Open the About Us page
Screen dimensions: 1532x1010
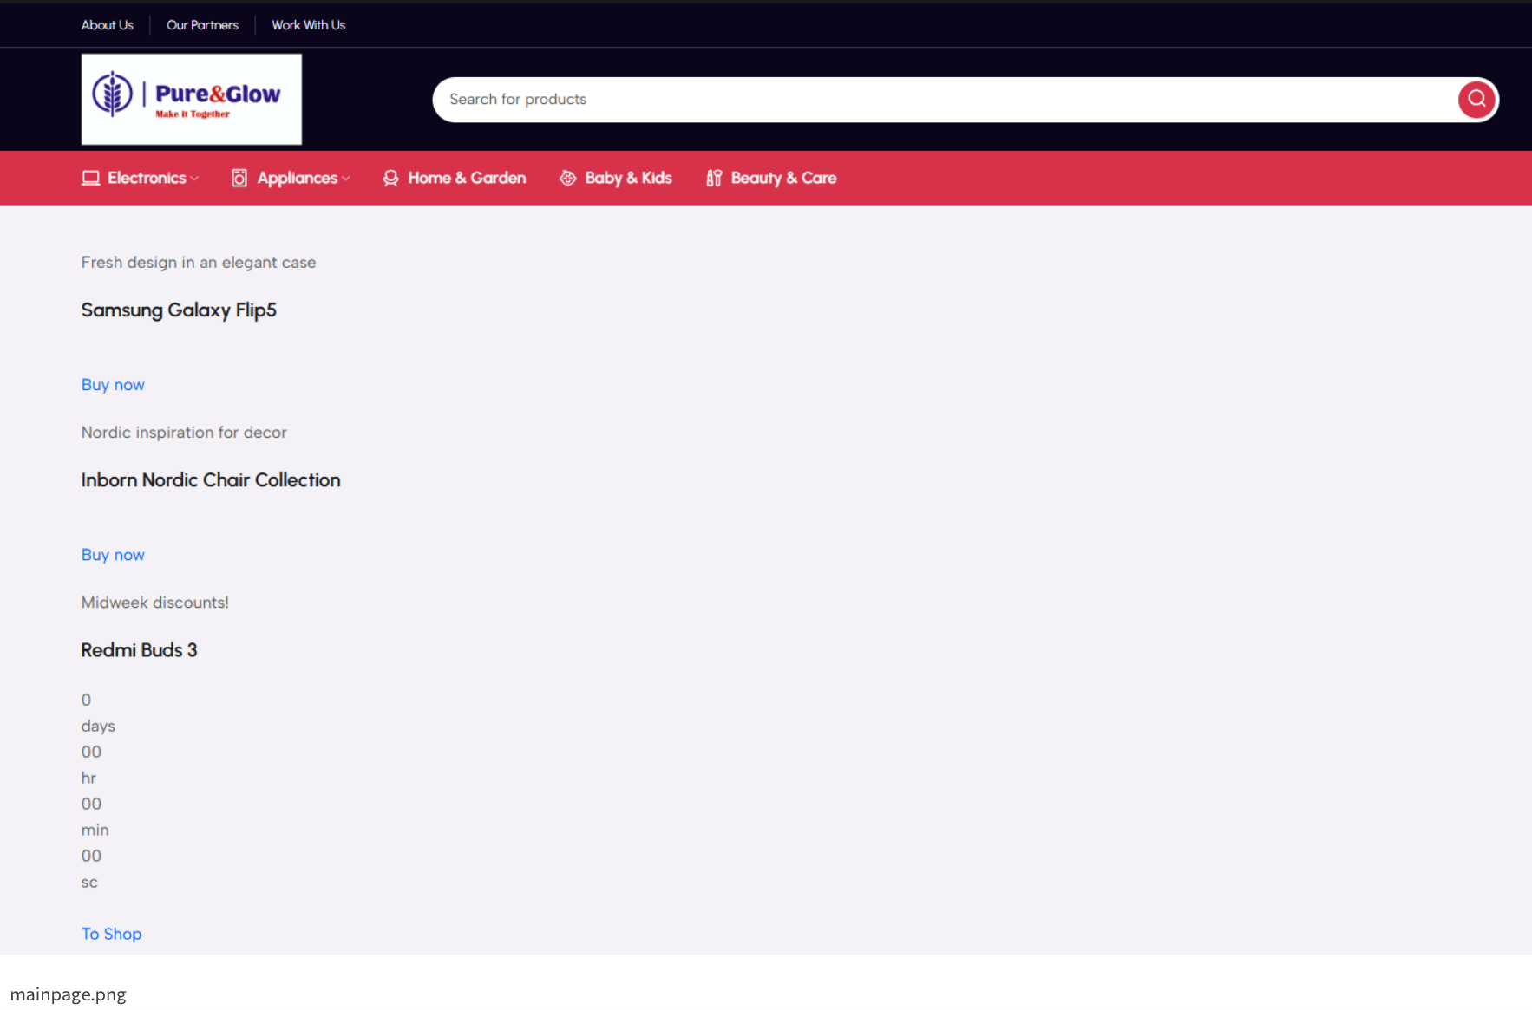(x=108, y=25)
